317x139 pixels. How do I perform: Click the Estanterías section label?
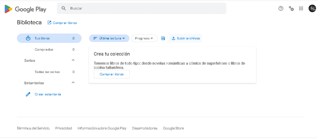tap(34, 83)
